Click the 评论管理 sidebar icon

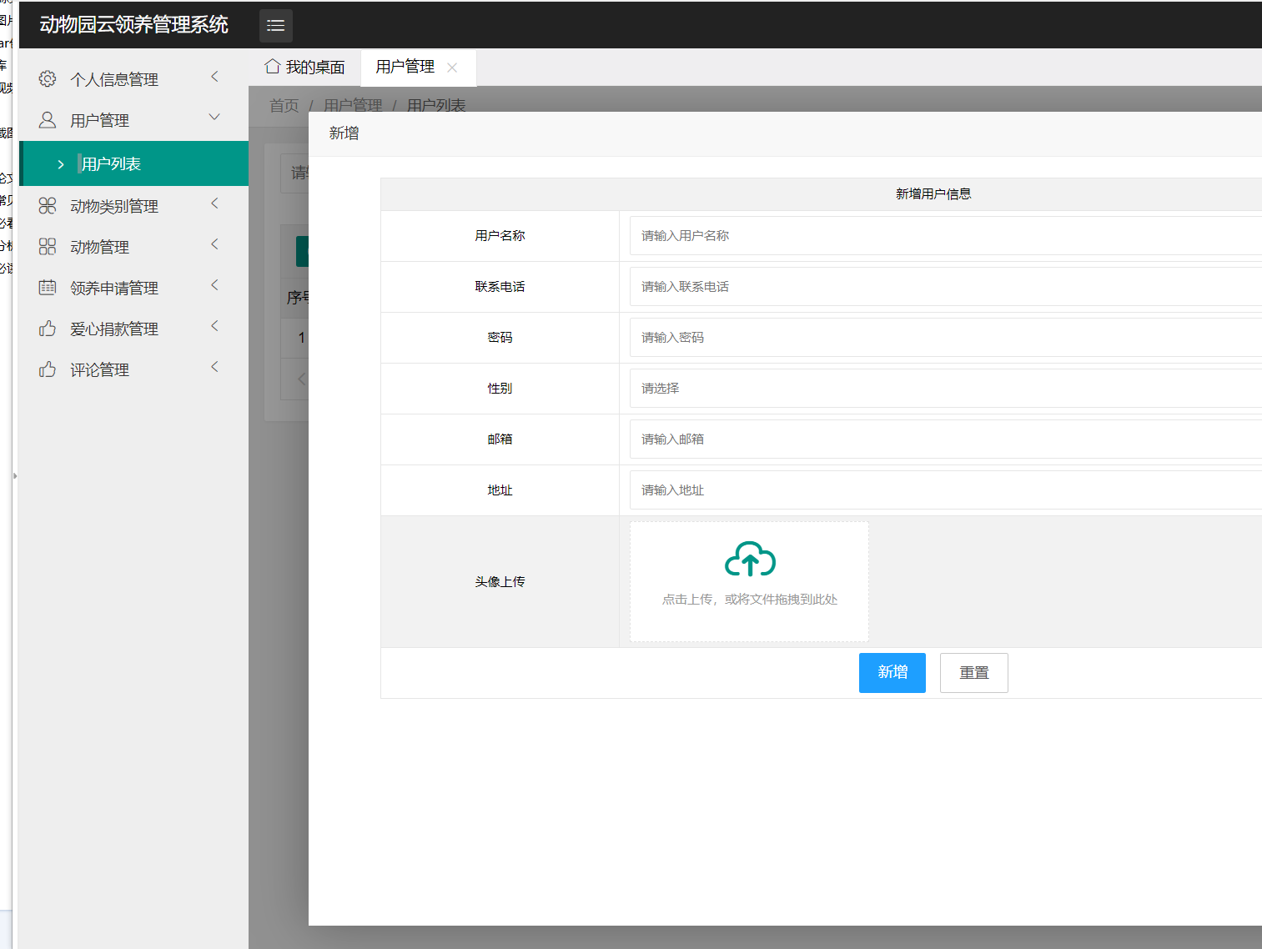48,369
